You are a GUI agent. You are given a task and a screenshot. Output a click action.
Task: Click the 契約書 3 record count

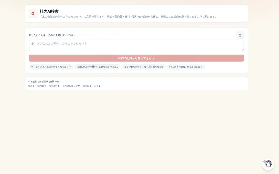pos(42,86)
